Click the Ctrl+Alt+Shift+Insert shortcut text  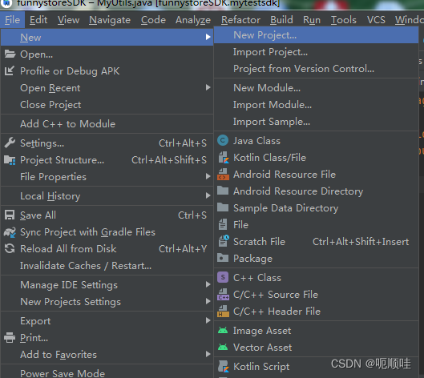361,241
